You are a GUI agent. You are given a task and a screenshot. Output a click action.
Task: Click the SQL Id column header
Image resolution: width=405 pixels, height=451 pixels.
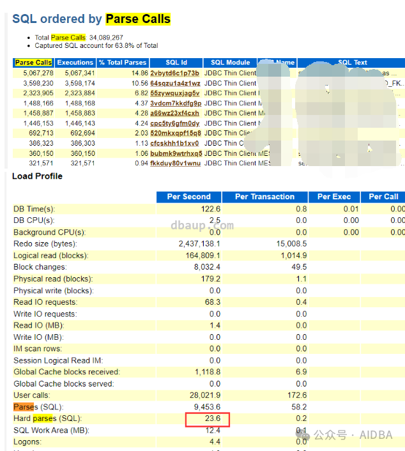176,63
